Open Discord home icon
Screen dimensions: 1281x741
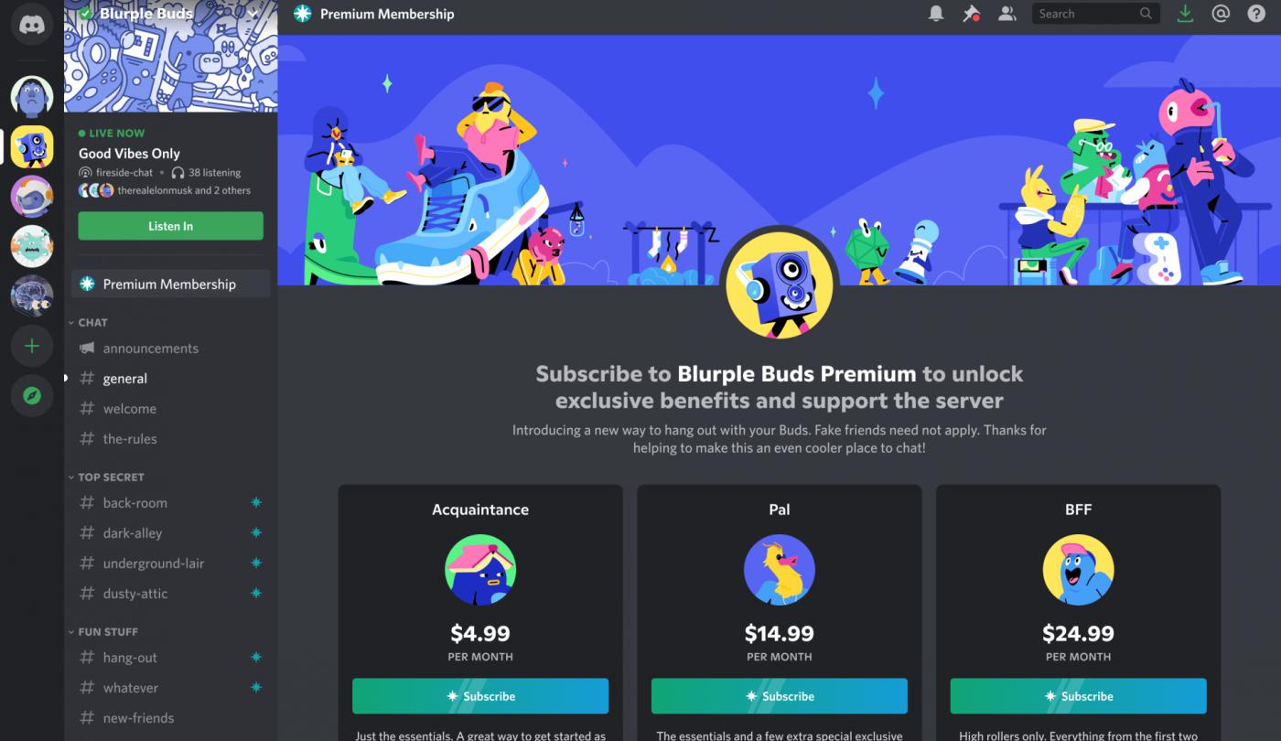[32, 25]
